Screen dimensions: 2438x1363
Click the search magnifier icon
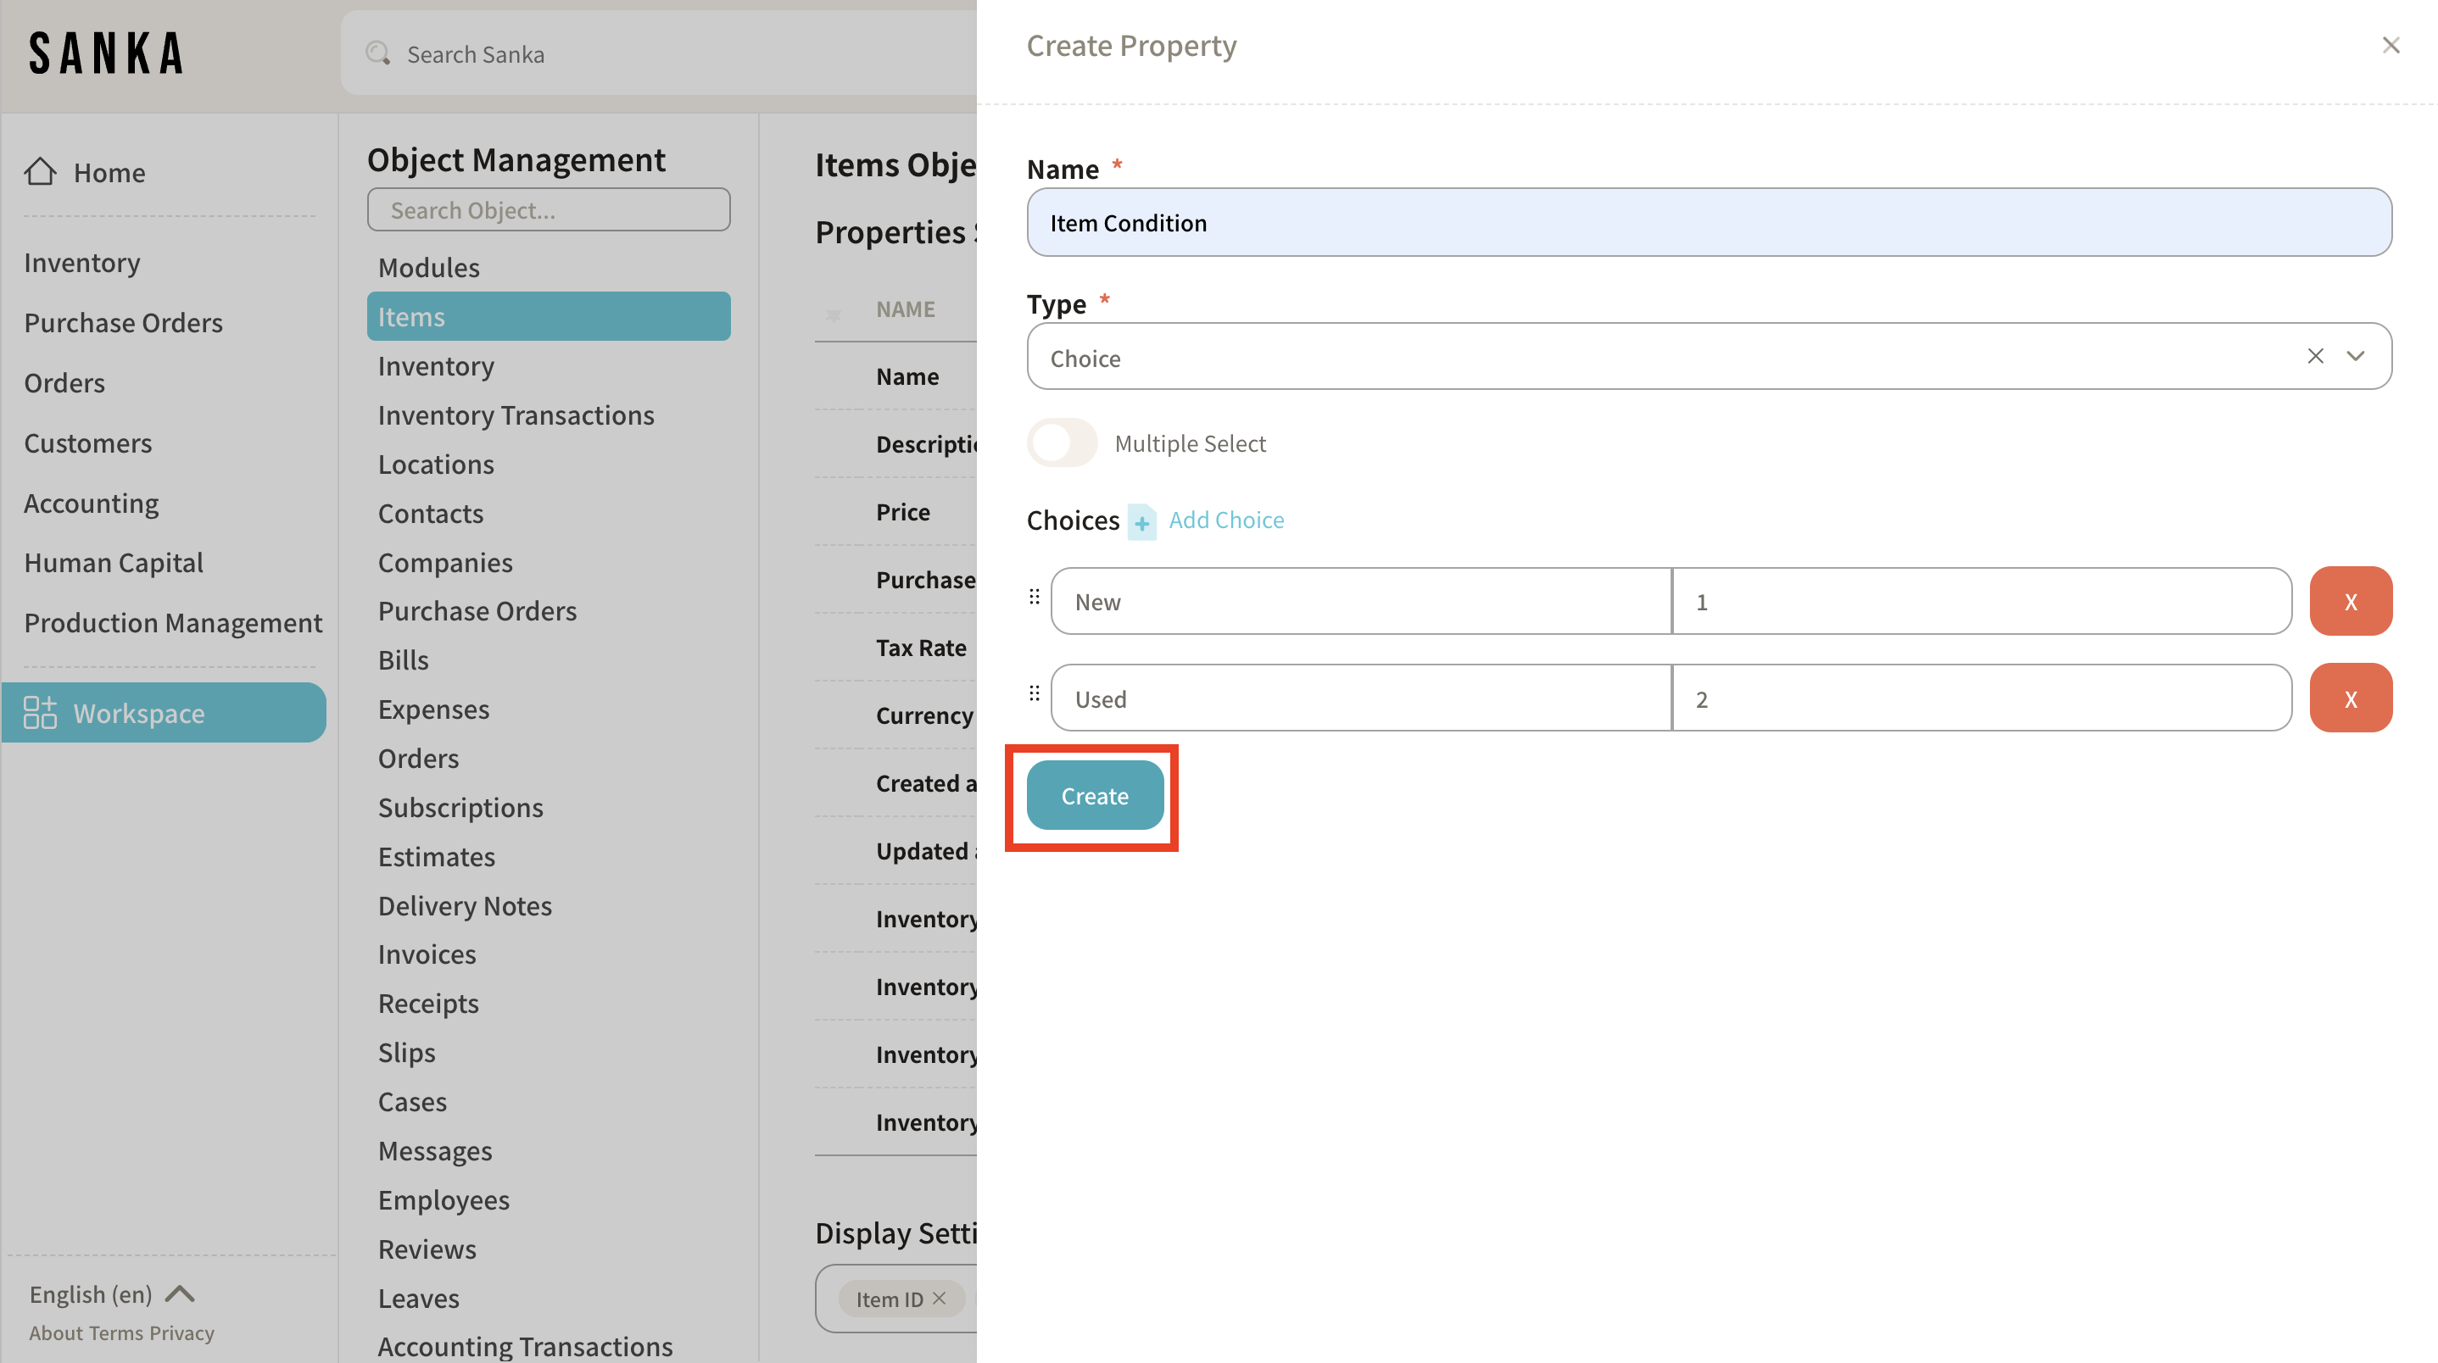(377, 54)
